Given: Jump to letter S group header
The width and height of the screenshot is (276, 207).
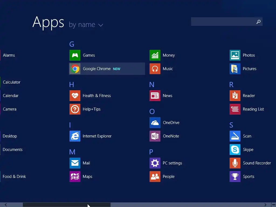Looking at the screenshot, I should coord(231,125).
